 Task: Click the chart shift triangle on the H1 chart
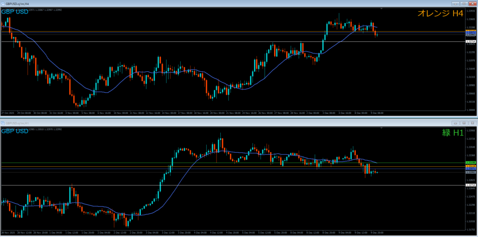click(x=382, y=128)
